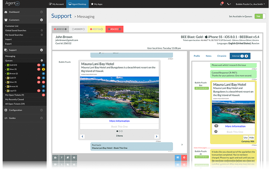Open ticket tab #04352

[114, 29]
